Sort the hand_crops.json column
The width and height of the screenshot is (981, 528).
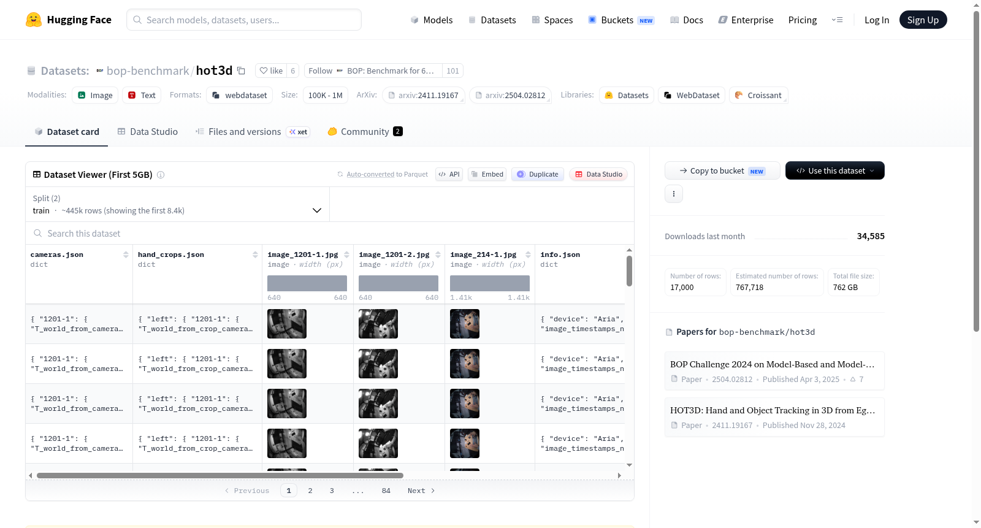[x=255, y=254]
